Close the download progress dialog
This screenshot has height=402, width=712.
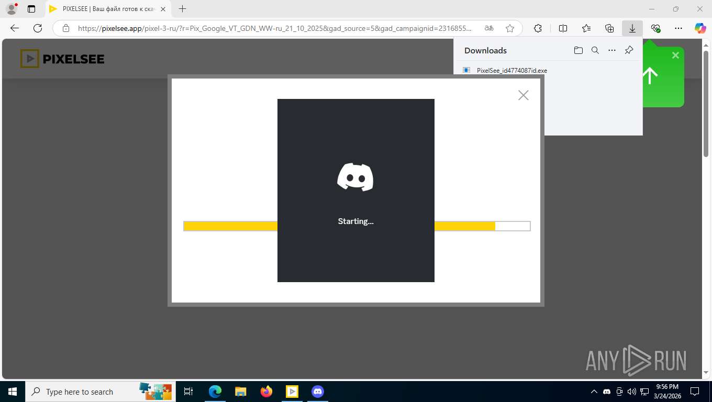tap(523, 95)
